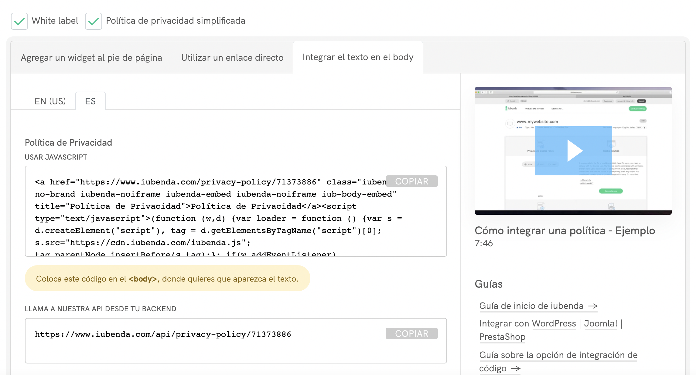Open Utilizar un enlace directo tab

(232, 58)
